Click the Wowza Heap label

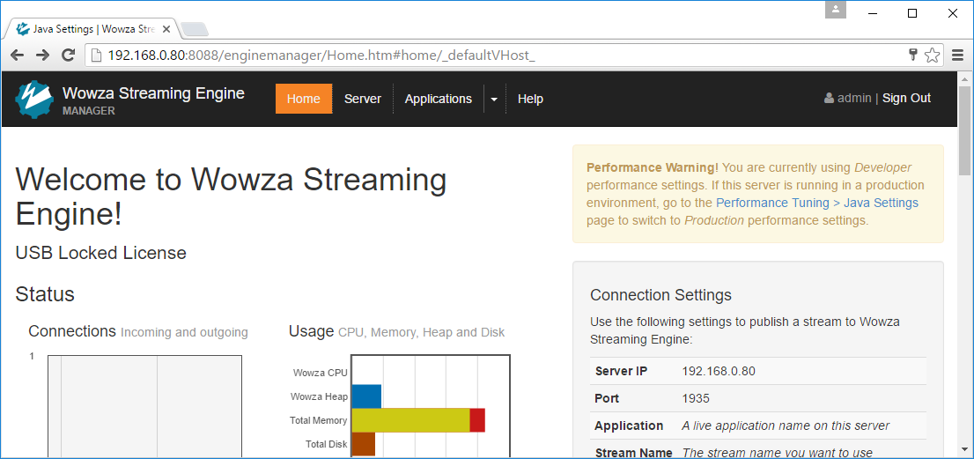(320, 396)
